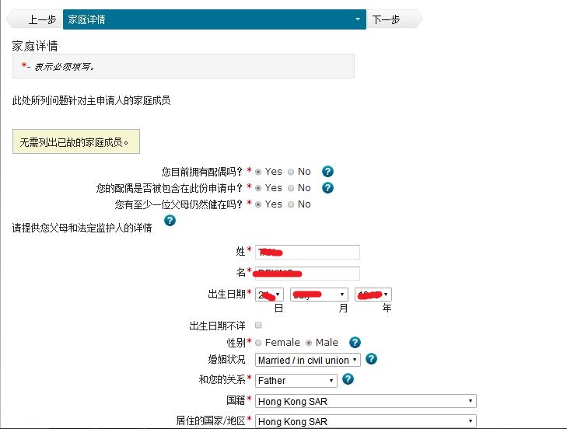
Task: Select No for parent still living question
Action: point(291,204)
